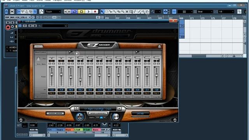Open the Cubase mixer toolbar icon
The width and height of the screenshot is (249, 140).
coord(35,12)
